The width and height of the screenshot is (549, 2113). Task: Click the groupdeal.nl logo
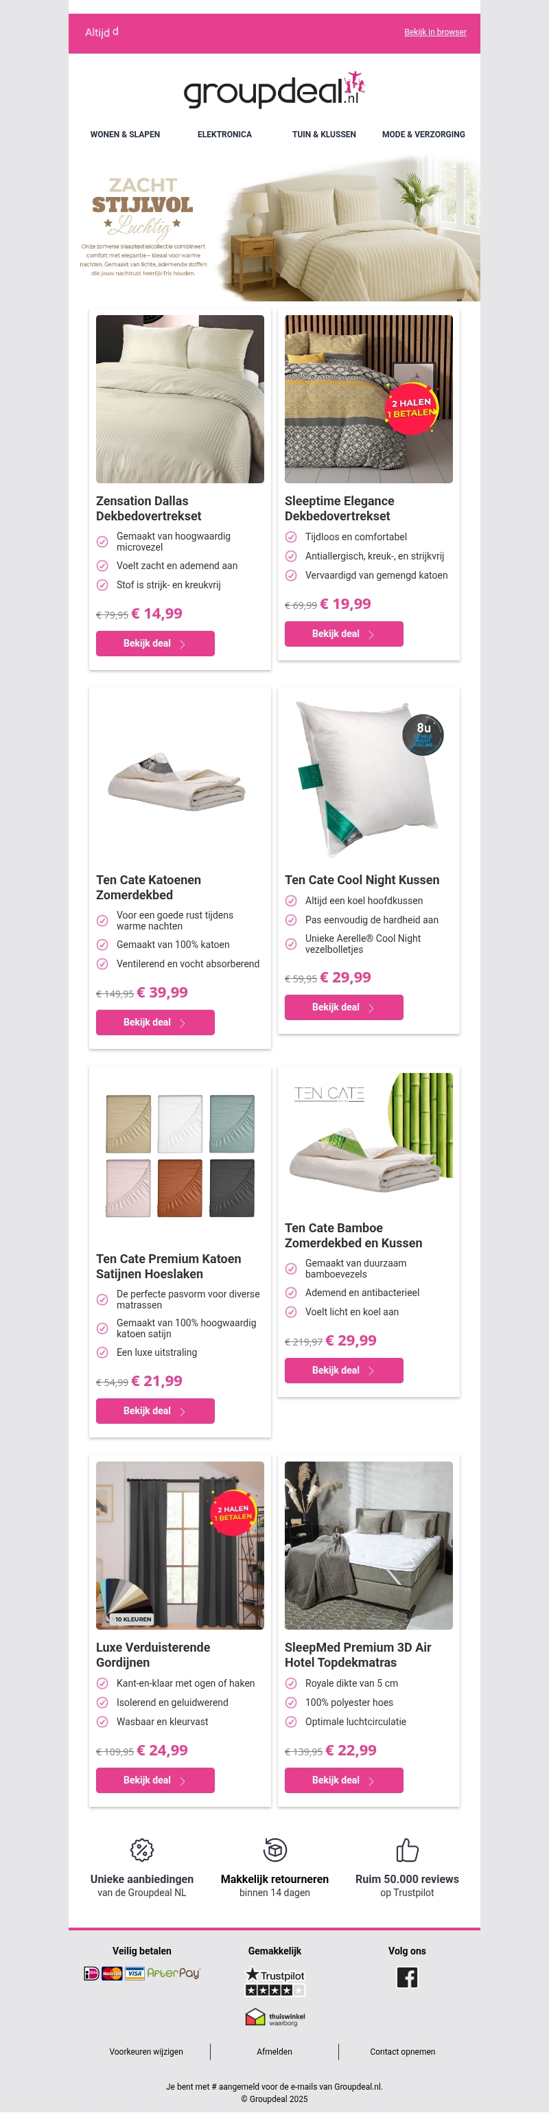pyautogui.click(x=274, y=90)
